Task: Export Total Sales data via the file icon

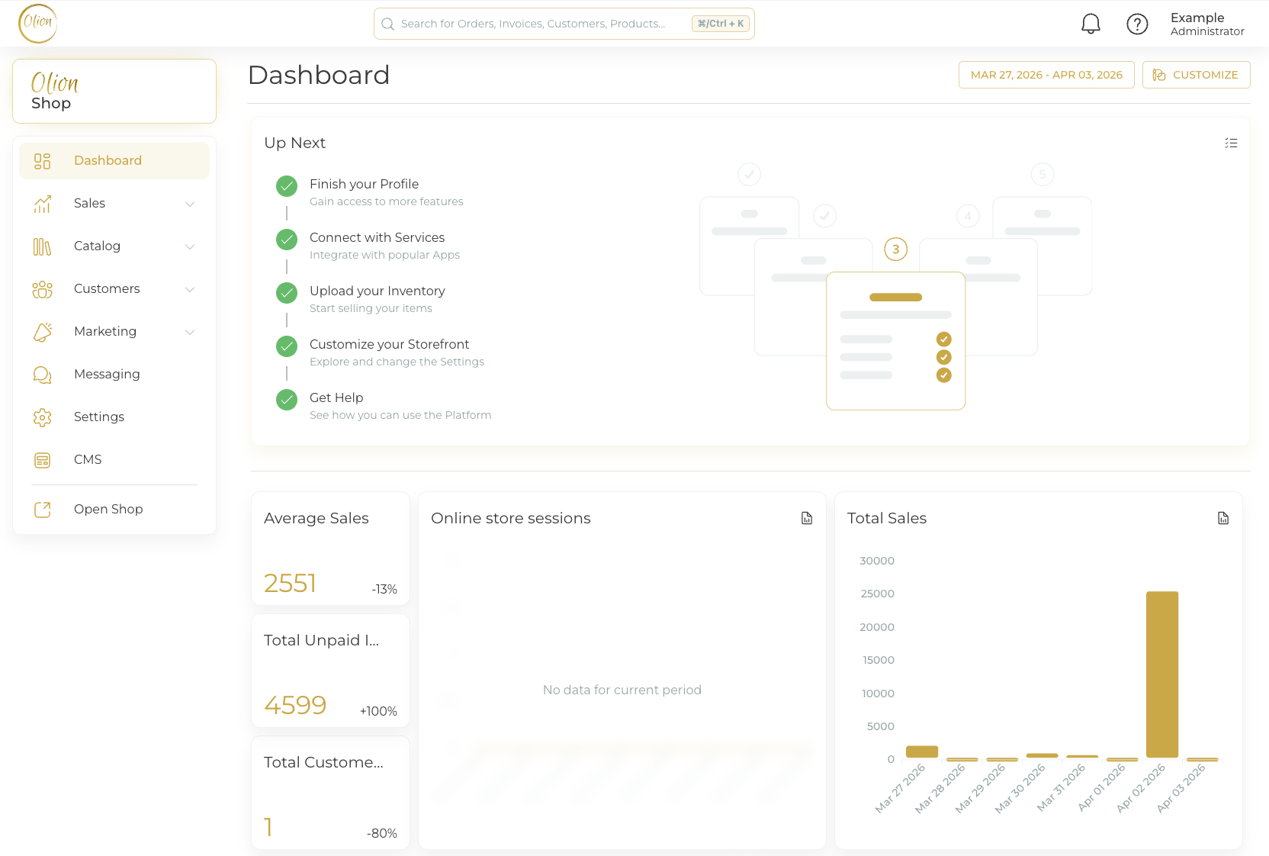Action: (1223, 518)
